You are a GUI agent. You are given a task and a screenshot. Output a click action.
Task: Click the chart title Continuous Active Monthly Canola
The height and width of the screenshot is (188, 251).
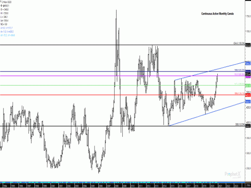coord(217,14)
